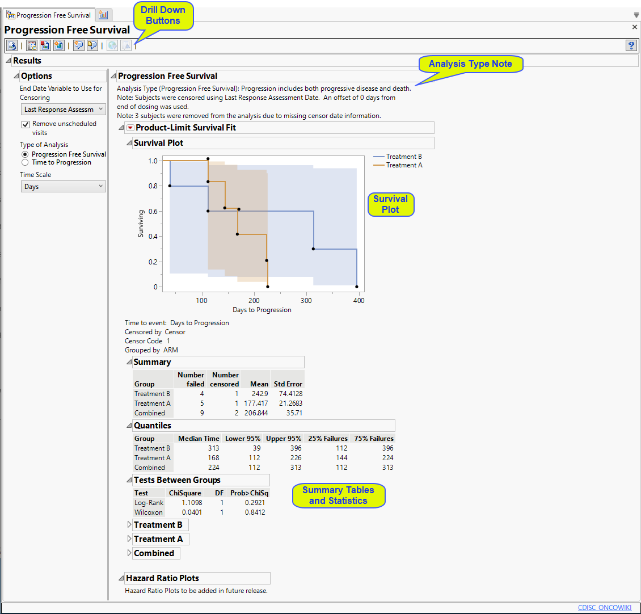The width and height of the screenshot is (641, 614).
Task: Select the Progression Free Survival tab
Action: point(49,15)
